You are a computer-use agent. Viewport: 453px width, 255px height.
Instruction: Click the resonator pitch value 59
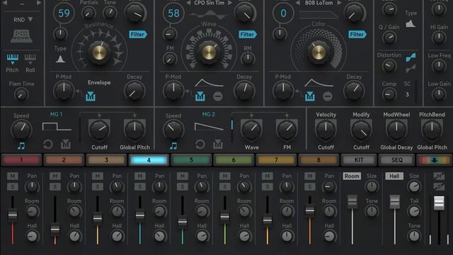64,13
